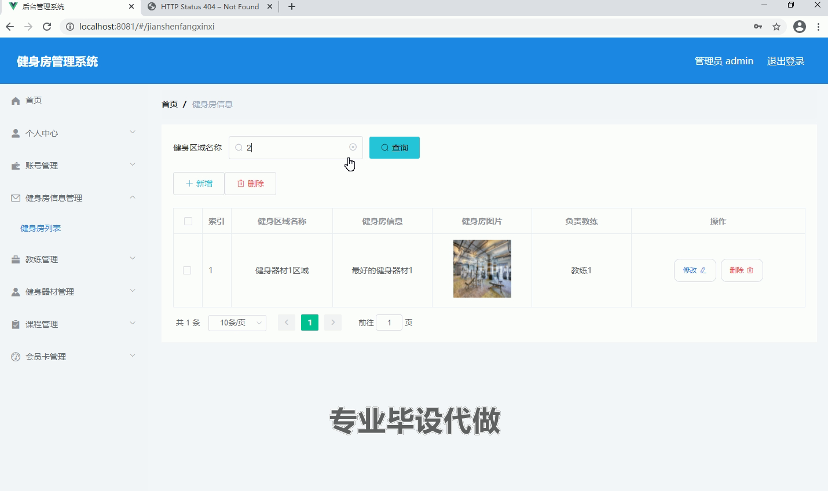Click the person icon for 个人中心

point(16,133)
